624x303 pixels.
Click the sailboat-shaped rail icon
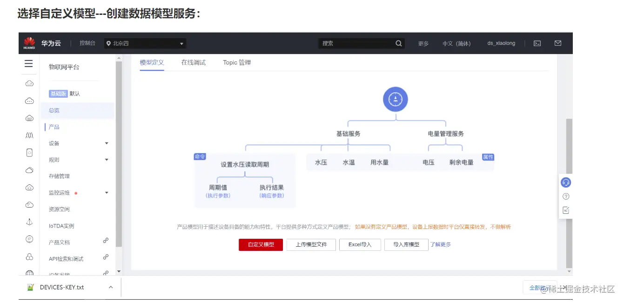pos(29,222)
